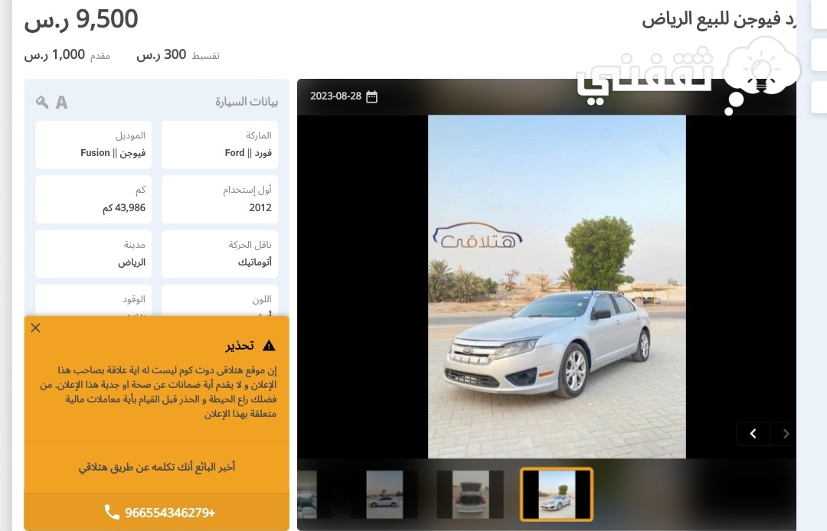This screenshot has height=531, width=827.
Task: Click the model card reading فيوجن || Fusion
Action: pyautogui.click(x=93, y=145)
